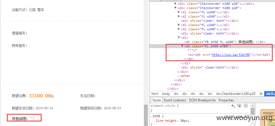Click the 期望发货日期 2015-05-14 text
The width and height of the screenshot is (275, 126).
[x=32, y=108]
